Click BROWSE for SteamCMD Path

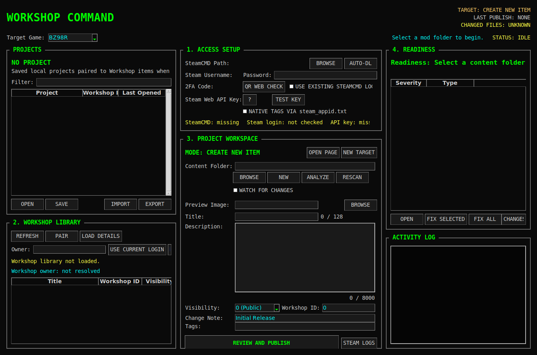coord(326,63)
